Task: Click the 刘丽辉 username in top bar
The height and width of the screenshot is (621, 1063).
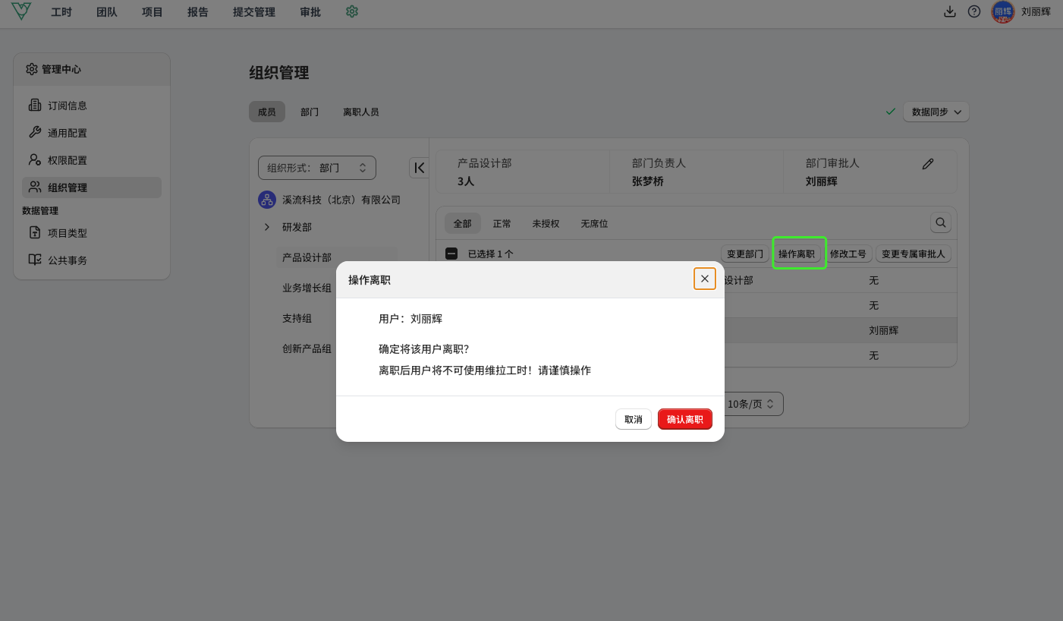Action: (1036, 11)
